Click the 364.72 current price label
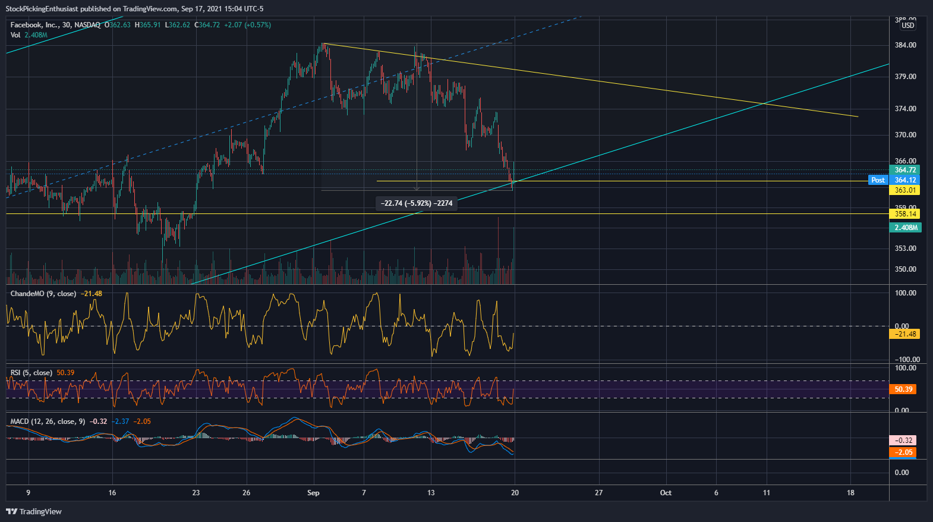 pyautogui.click(x=905, y=170)
